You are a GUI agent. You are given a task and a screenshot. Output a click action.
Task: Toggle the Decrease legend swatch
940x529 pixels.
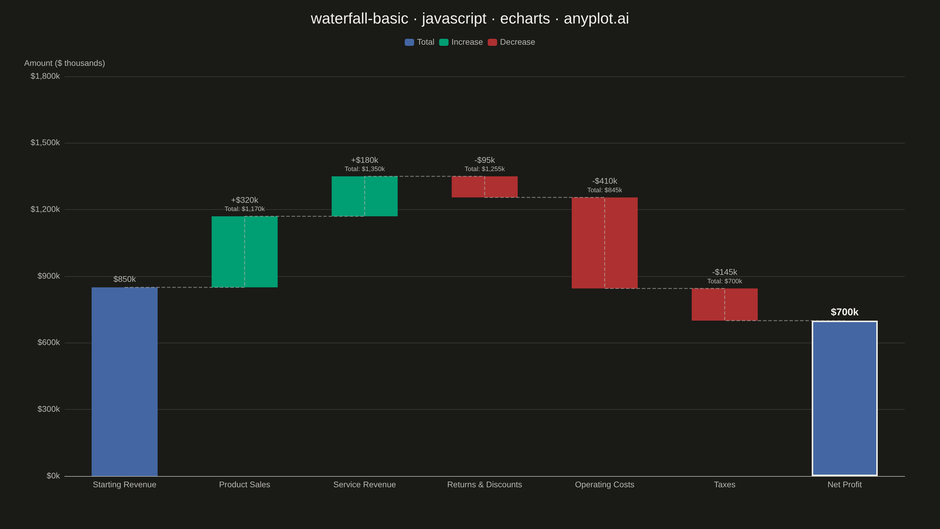pyautogui.click(x=492, y=42)
